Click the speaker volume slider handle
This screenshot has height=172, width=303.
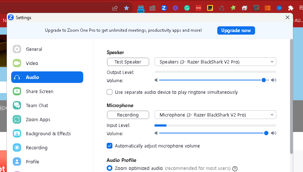click(x=264, y=80)
